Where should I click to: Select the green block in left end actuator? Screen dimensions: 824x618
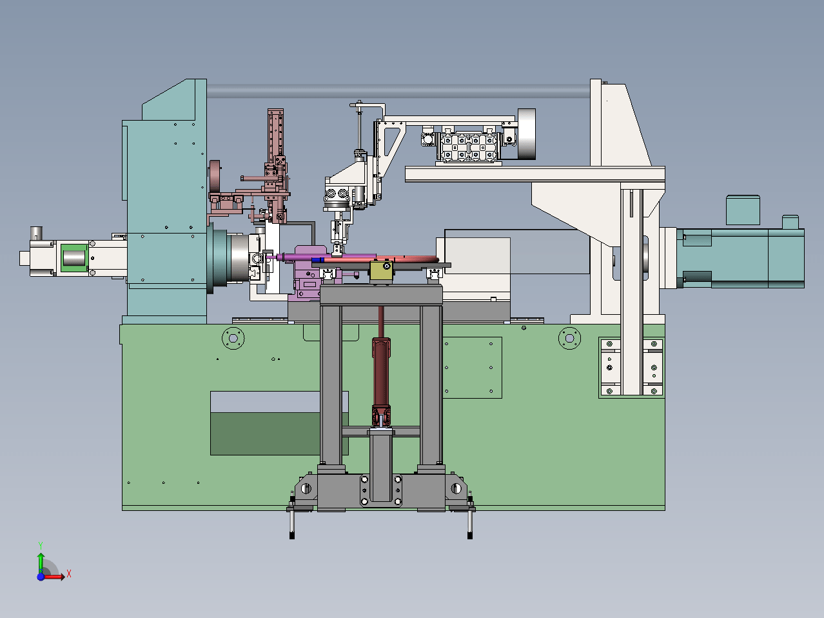click(x=75, y=258)
